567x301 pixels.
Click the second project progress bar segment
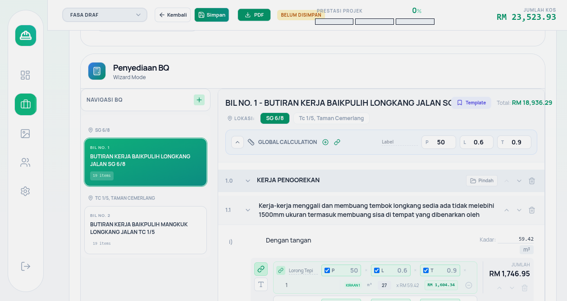(375, 22)
